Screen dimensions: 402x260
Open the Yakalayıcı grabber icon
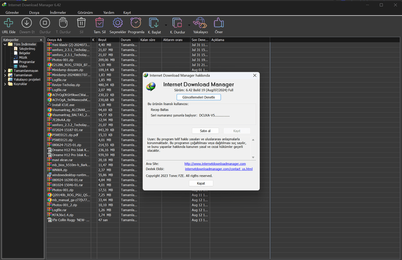point(200,23)
